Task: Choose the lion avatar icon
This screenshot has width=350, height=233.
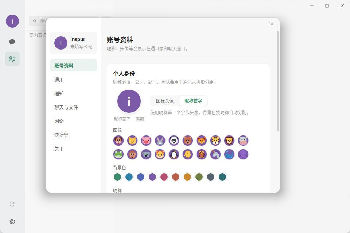Action: coord(229,141)
